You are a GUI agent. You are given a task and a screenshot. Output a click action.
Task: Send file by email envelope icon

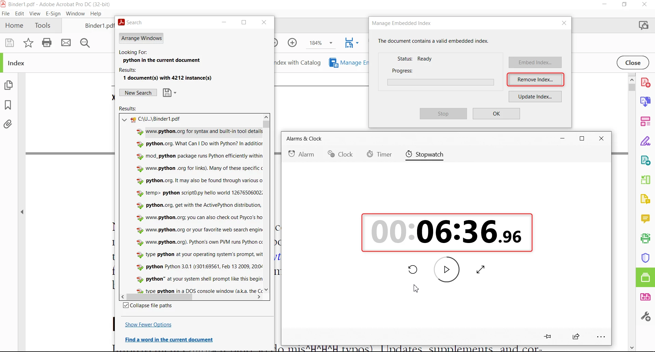(66, 43)
